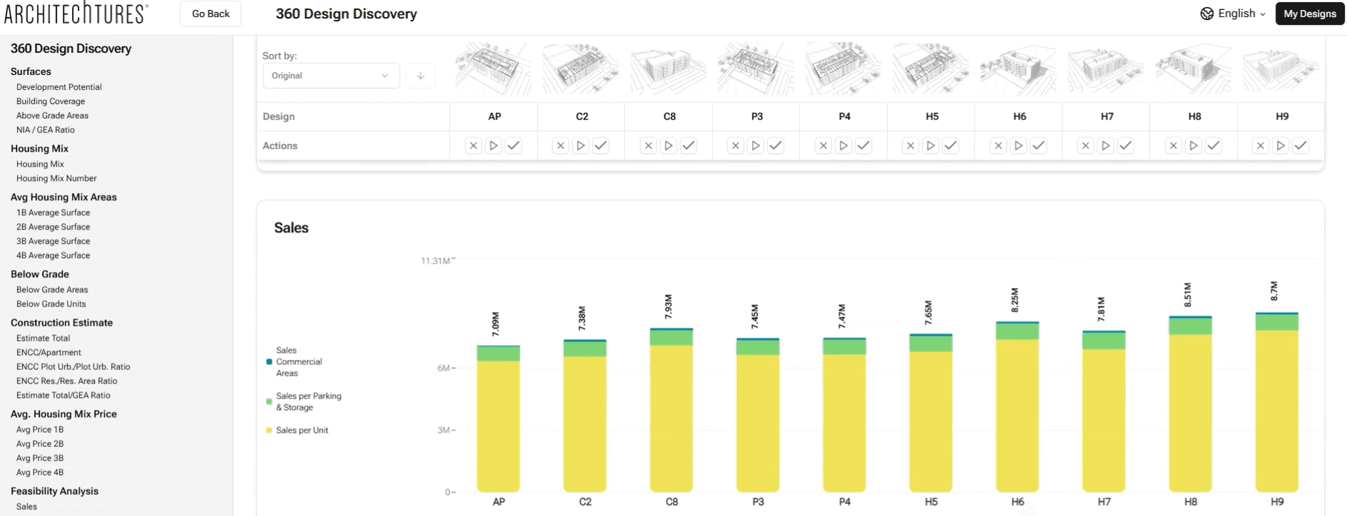The height and width of the screenshot is (516, 1347).
Task: Select Estimate Total in sidebar
Action: point(44,339)
